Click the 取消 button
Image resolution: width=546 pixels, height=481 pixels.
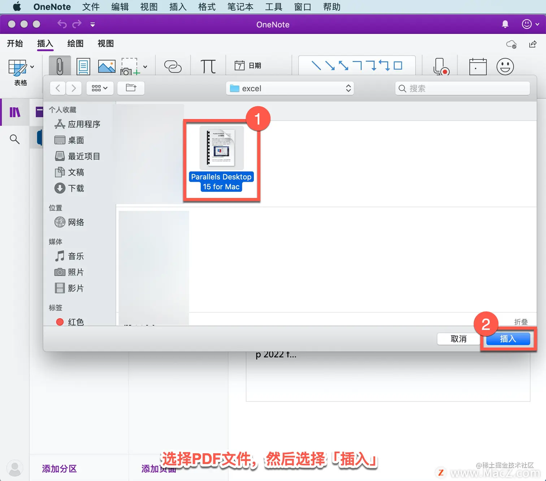pos(459,339)
